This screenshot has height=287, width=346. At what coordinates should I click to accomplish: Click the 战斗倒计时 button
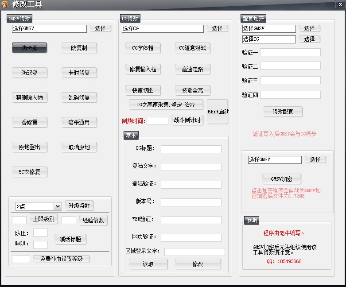(187, 120)
